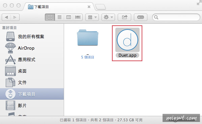Open a new Finder tab
The width and height of the screenshot is (202, 124).
tap(100, 7)
